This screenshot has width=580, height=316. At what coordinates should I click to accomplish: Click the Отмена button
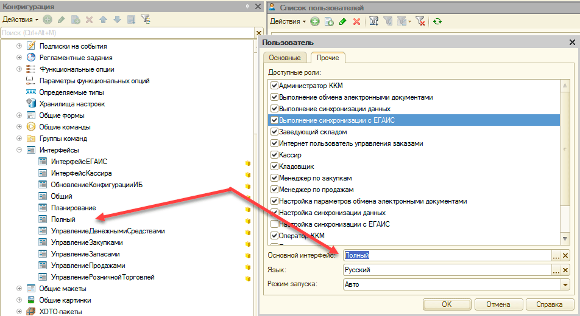click(498, 304)
